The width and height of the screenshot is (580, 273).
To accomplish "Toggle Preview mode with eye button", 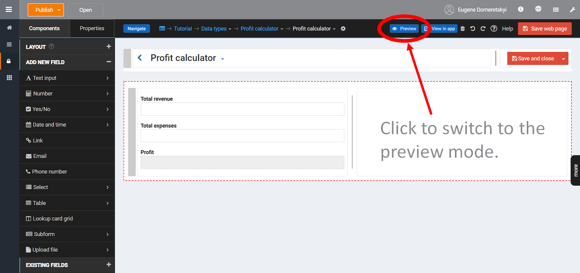I will [x=404, y=29].
